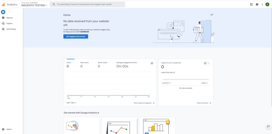Go to Reports in the sidebar

[x=10, y=18]
